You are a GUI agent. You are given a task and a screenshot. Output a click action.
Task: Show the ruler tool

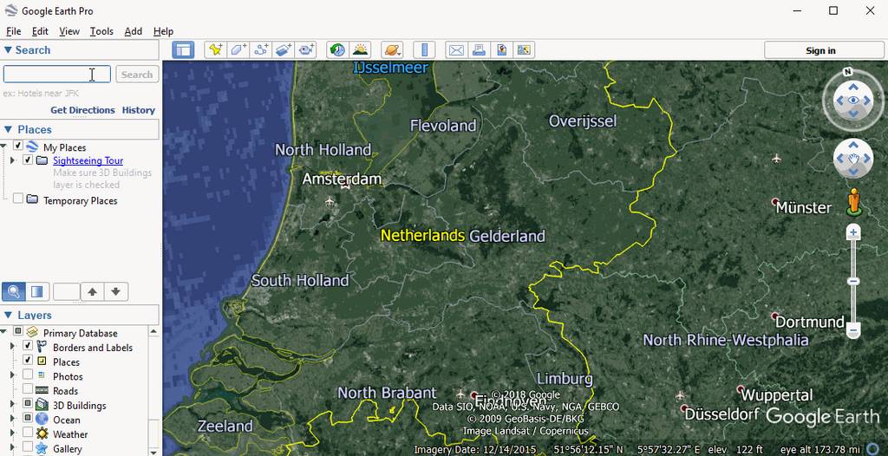[423, 50]
